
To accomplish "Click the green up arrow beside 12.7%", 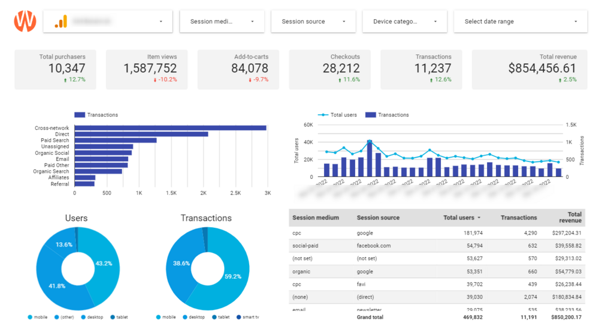I will pos(65,80).
